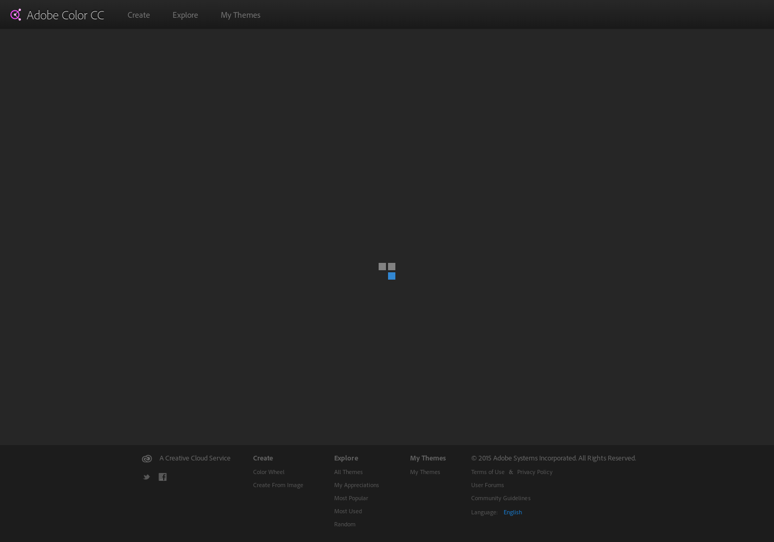Viewport: 774px width, 542px height.
Task: Open the Most Popular themes list
Action: (351, 498)
